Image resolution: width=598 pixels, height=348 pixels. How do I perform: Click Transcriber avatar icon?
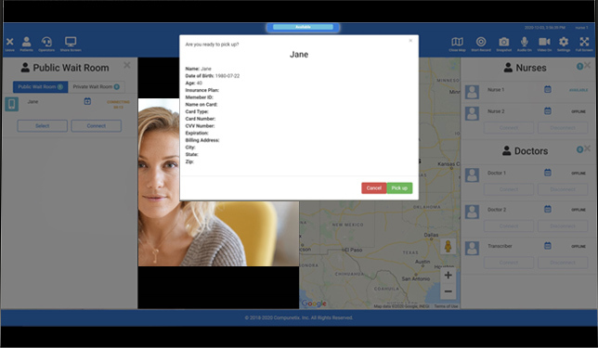(472, 248)
